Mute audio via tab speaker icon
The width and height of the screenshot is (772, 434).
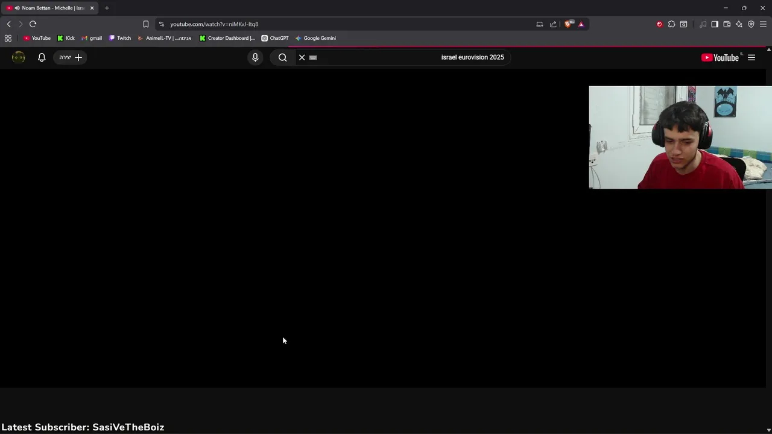tap(17, 8)
